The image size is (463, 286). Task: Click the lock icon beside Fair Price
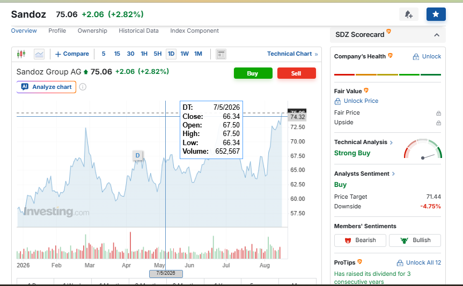438,113
